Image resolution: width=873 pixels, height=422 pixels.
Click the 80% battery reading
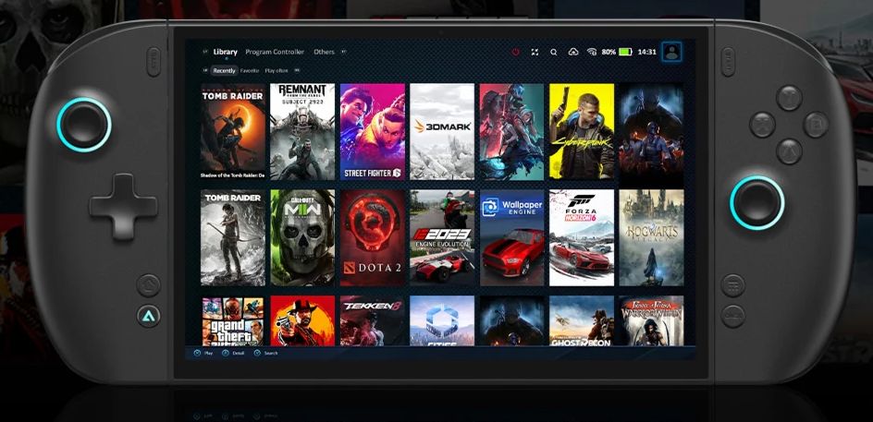click(x=609, y=52)
